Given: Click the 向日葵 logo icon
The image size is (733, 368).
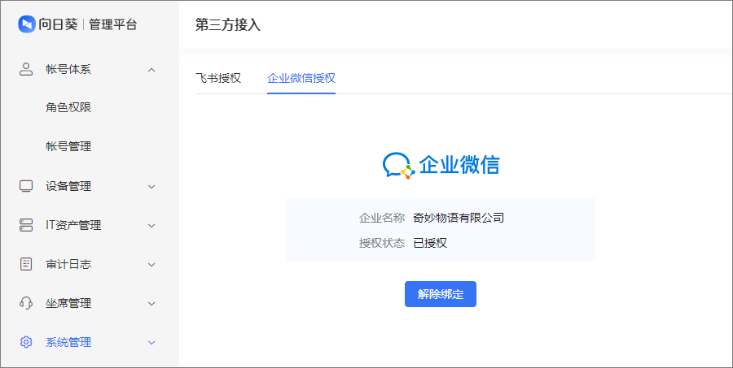Looking at the screenshot, I should 27,24.
